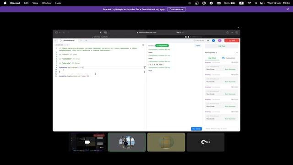293x165 pixels.
Task: Select the outdoor photo avatar tile
Action: (x=127, y=142)
